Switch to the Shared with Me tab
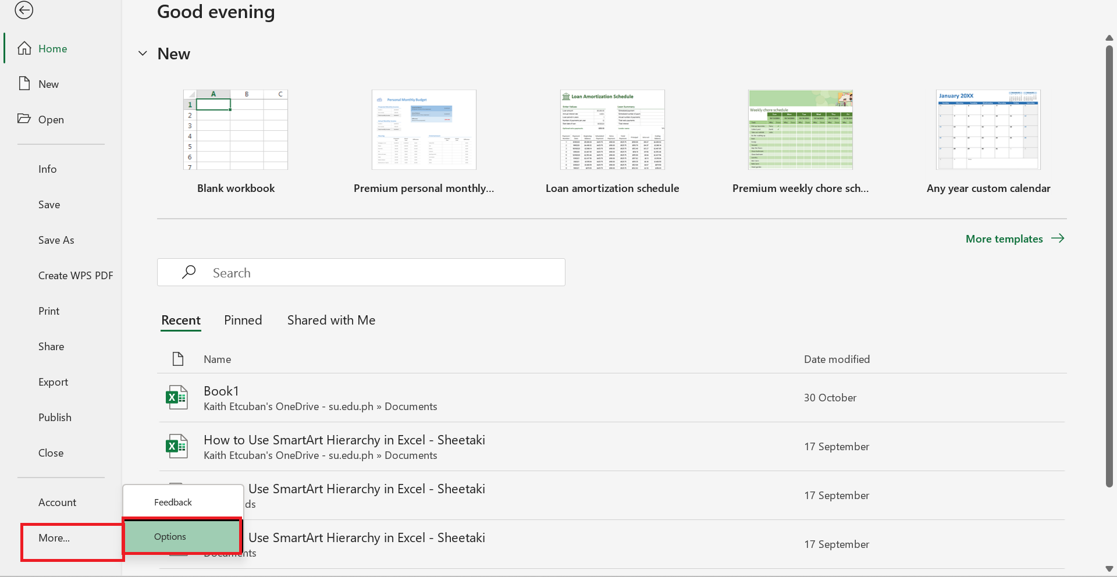Image resolution: width=1117 pixels, height=577 pixels. (x=331, y=320)
